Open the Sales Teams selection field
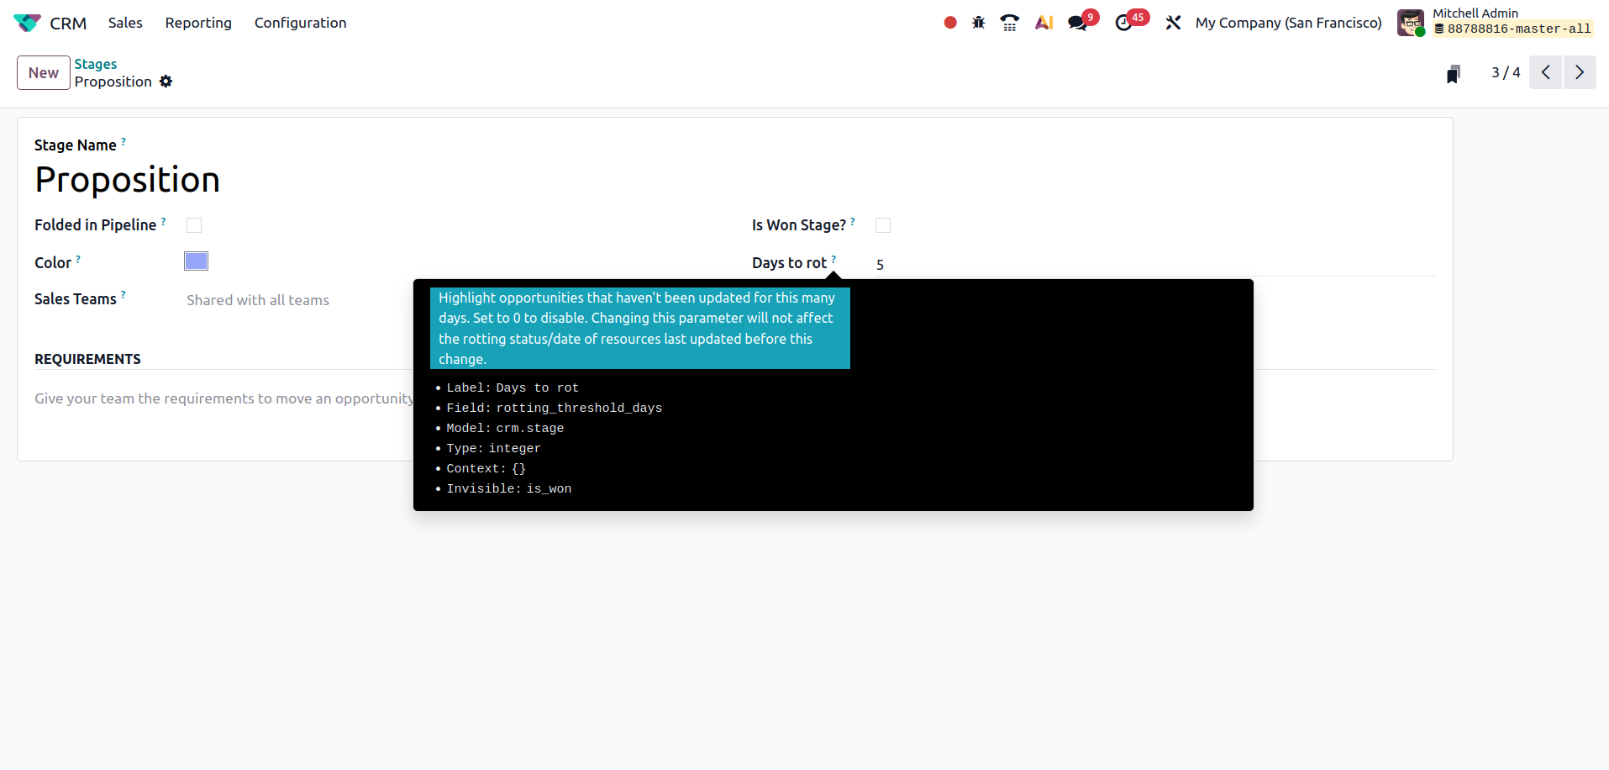Image resolution: width=1609 pixels, height=770 pixels. coord(294,300)
